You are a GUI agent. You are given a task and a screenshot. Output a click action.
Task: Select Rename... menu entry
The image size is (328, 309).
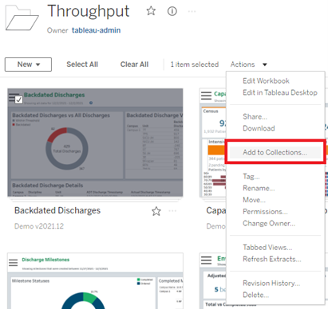pos(259,188)
